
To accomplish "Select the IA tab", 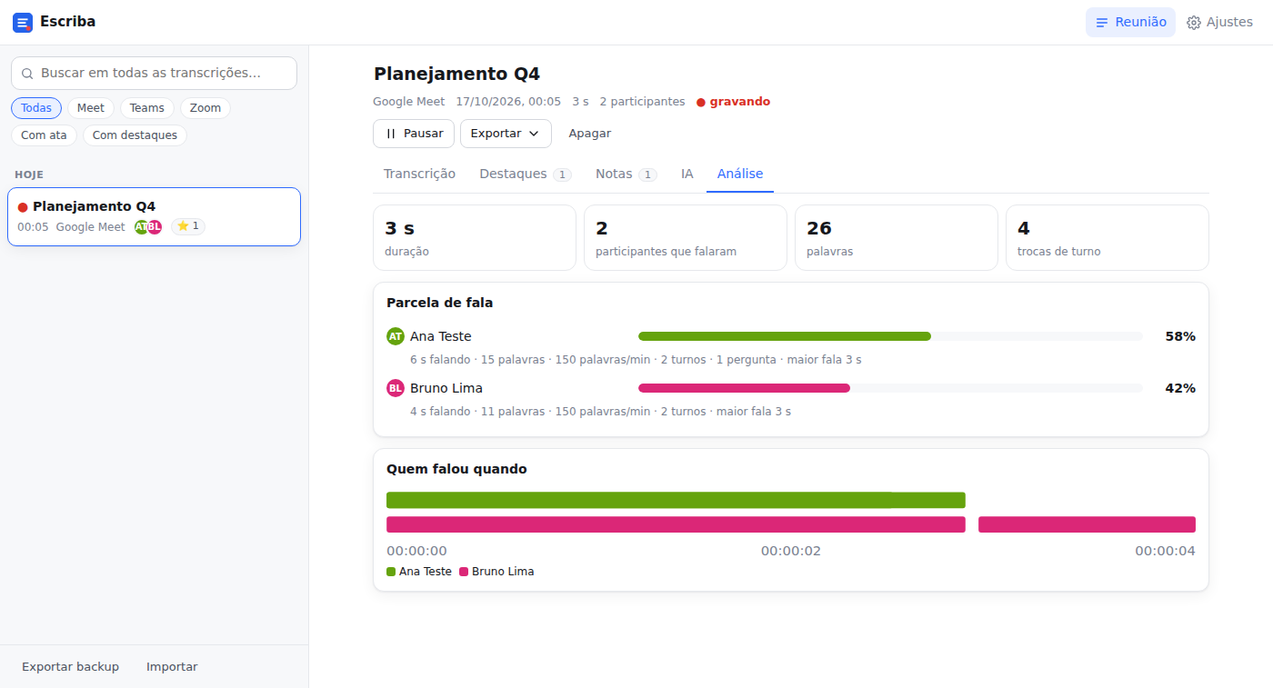I will point(687,174).
